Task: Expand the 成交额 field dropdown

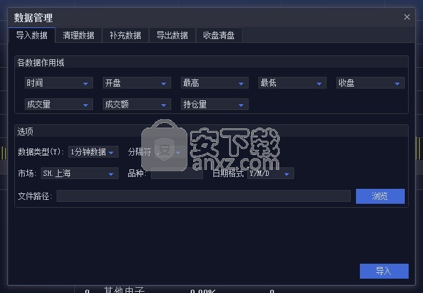Action: click(137, 104)
